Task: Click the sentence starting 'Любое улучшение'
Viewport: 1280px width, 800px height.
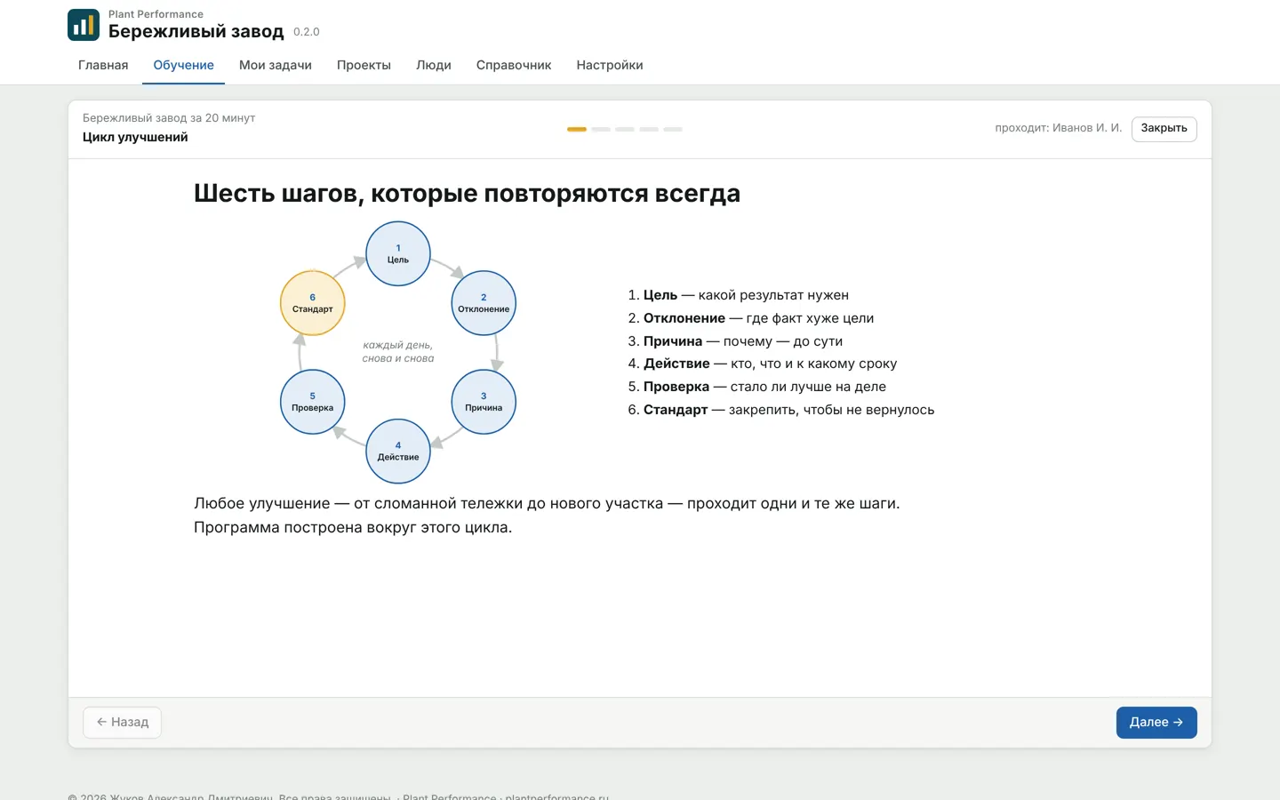Action: click(547, 503)
